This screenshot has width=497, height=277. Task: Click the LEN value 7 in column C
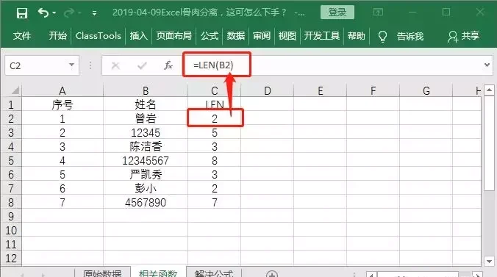pos(214,202)
